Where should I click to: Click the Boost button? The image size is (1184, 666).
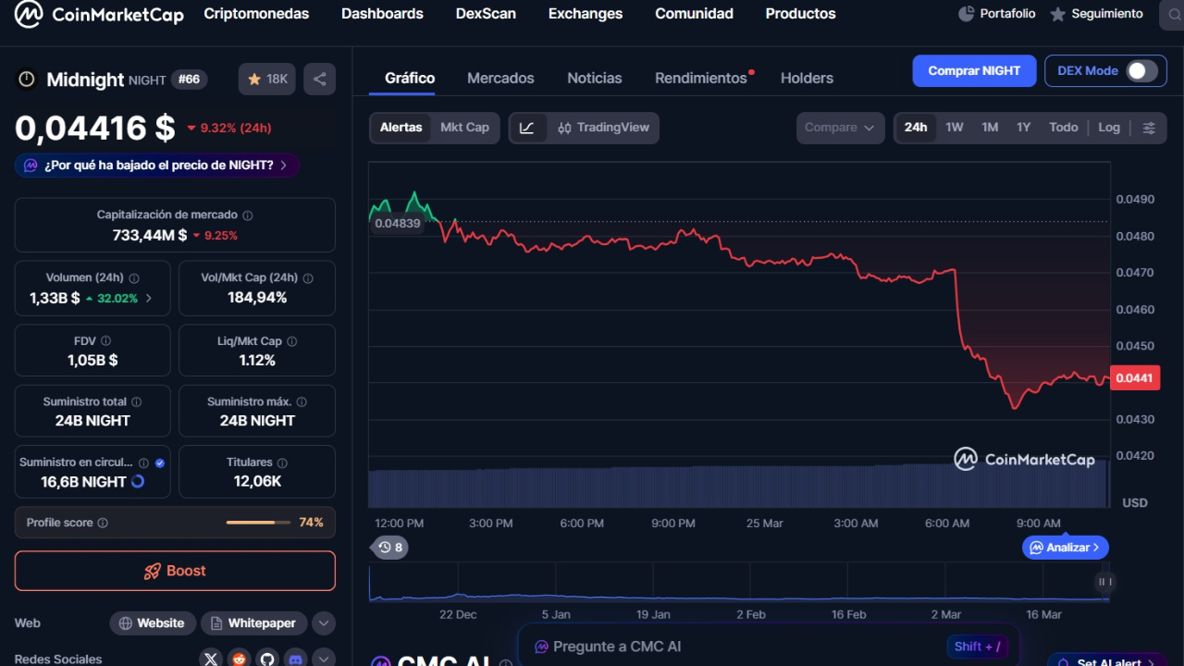click(175, 571)
